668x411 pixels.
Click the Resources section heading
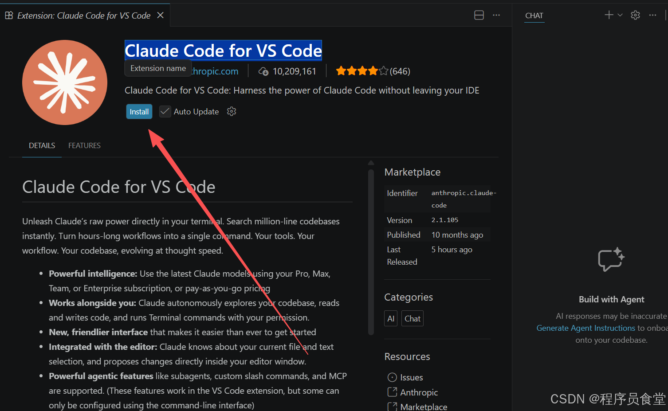click(x=407, y=356)
